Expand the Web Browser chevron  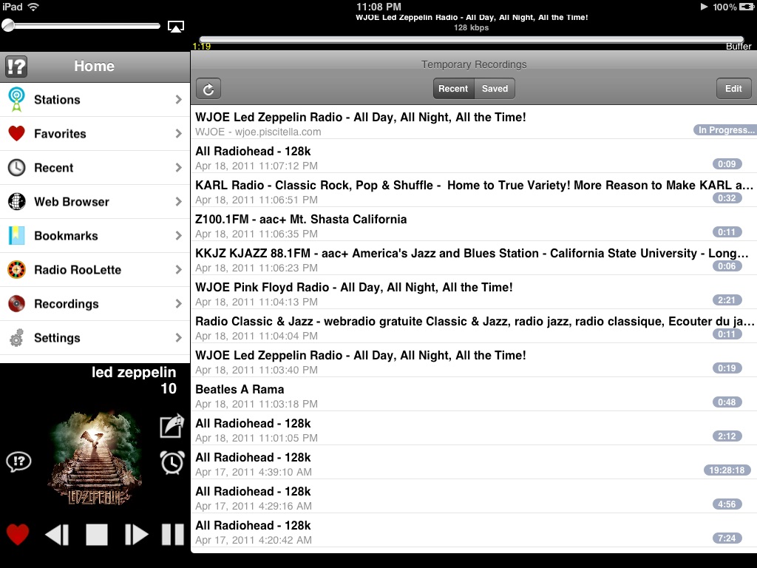point(179,201)
